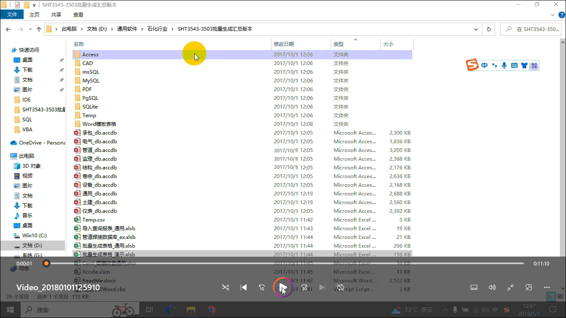The width and height of the screenshot is (566, 318).
Task: Exit full screen with the inward-arrows icon
Action: click(x=510, y=287)
